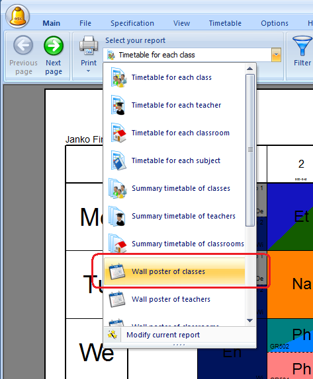The width and height of the screenshot is (313, 379).
Task: Switch to the Timetable ribbon tab
Action: point(225,23)
